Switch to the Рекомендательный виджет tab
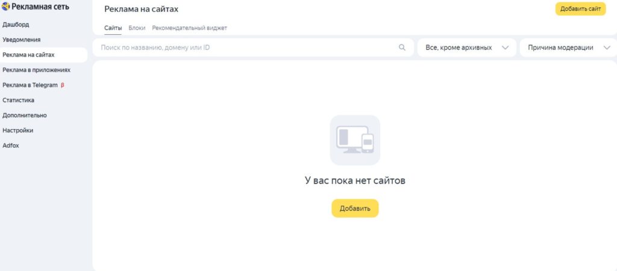This screenshot has height=271, width=617. pos(190,28)
